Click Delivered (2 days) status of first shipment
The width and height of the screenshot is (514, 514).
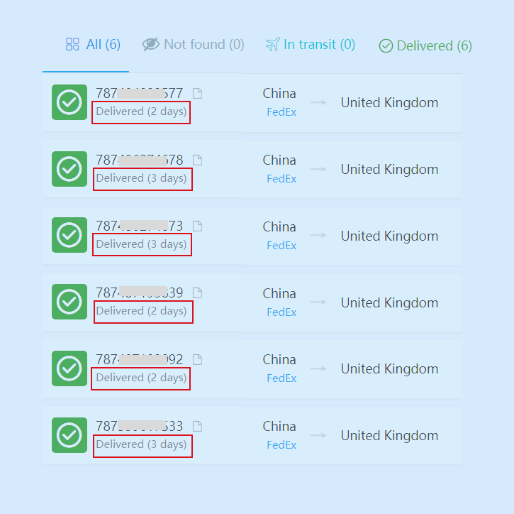[x=141, y=111]
